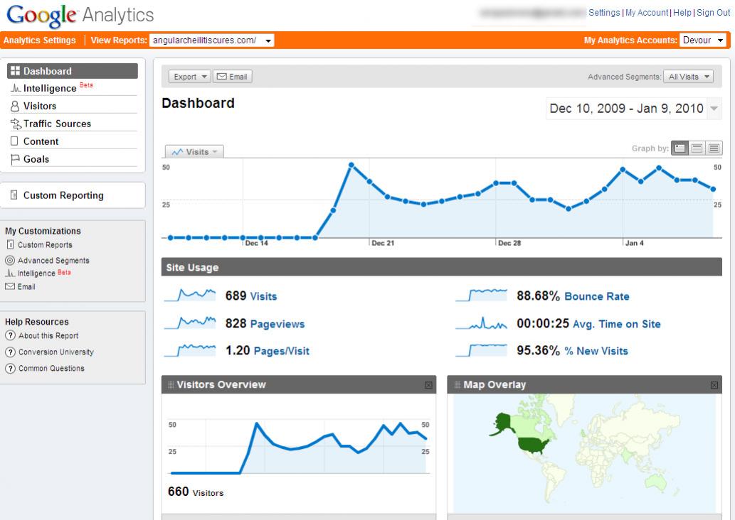The height and width of the screenshot is (520, 735).
Task: Open Custom Reporting
Action: tap(63, 195)
